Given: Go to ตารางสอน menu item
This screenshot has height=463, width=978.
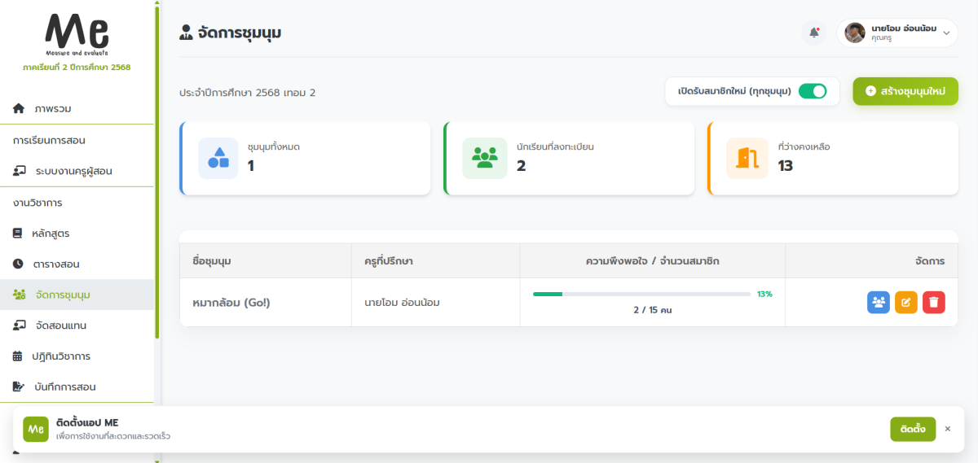Looking at the screenshot, I should pos(55,264).
